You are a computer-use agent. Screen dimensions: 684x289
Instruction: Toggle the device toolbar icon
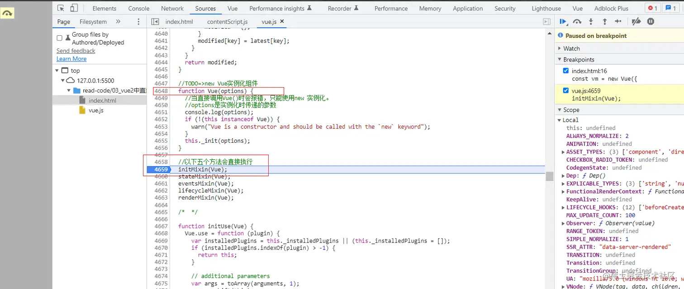[x=74, y=8]
